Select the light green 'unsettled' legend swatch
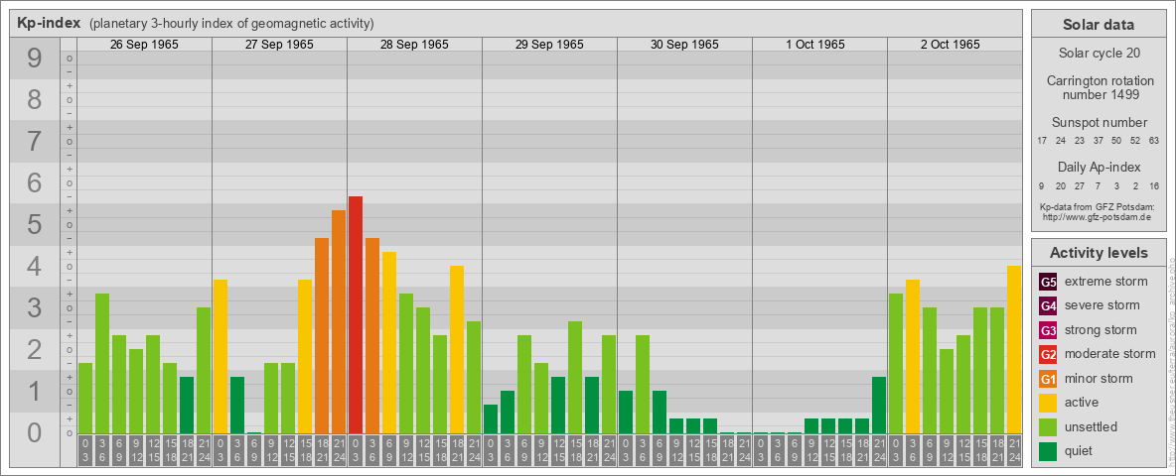This screenshot has height=476, width=1176. pyautogui.click(x=1048, y=427)
